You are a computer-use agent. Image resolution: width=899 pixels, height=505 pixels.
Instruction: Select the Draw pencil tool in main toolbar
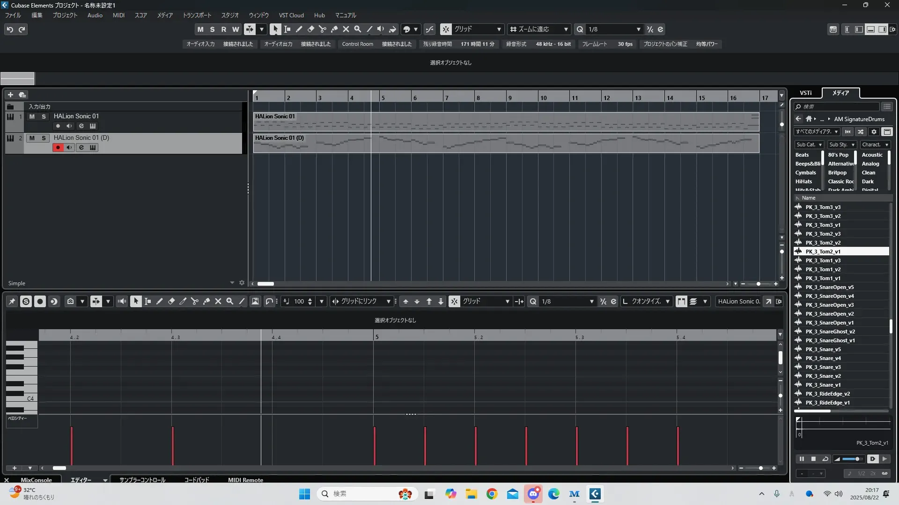tap(299, 29)
